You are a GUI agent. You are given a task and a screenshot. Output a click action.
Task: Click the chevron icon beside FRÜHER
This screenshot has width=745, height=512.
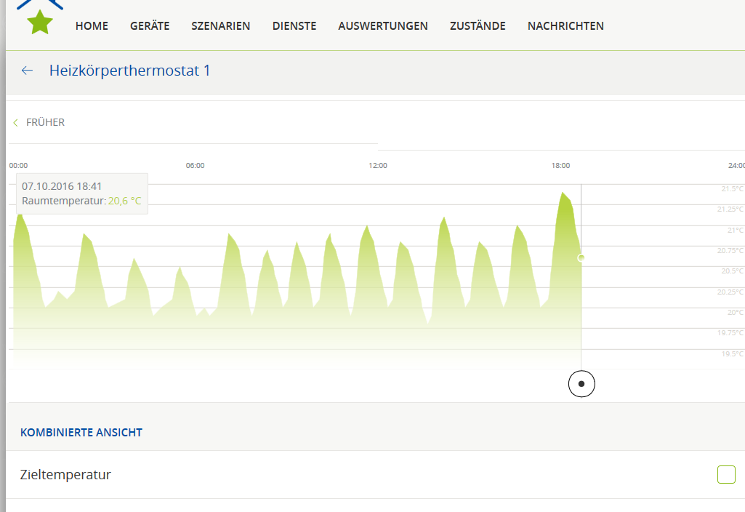[x=15, y=123]
